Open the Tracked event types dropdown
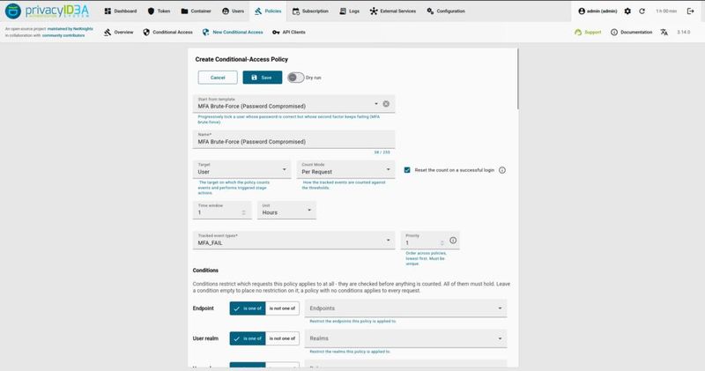Image resolution: width=705 pixels, height=371 pixels. (294, 241)
